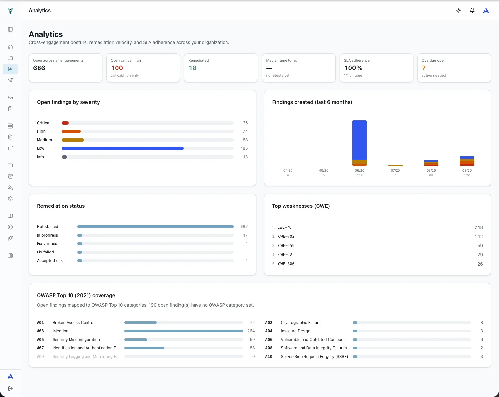Click the Info severity label
The height and width of the screenshot is (397, 499).
[40, 157]
